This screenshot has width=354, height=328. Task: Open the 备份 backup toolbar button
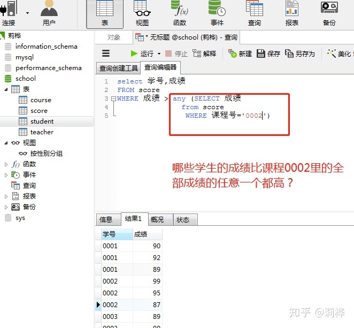(x=329, y=13)
